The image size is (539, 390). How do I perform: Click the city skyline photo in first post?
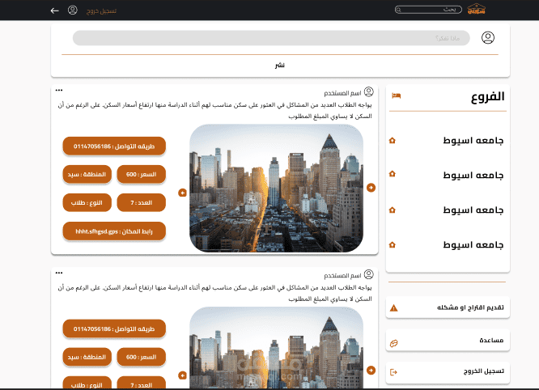point(276,189)
